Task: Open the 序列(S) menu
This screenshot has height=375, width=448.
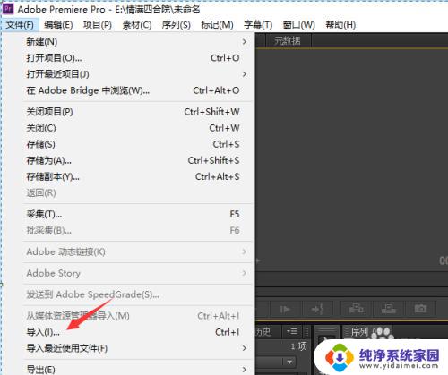Action: pos(177,25)
